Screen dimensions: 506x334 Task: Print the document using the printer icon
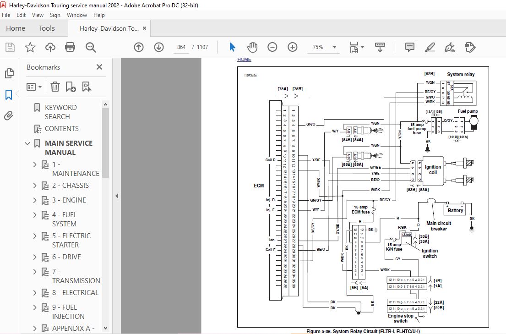[x=70, y=47]
